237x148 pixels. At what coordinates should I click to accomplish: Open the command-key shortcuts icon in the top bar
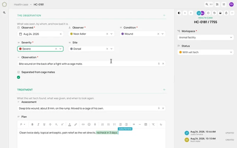point(217,4)
